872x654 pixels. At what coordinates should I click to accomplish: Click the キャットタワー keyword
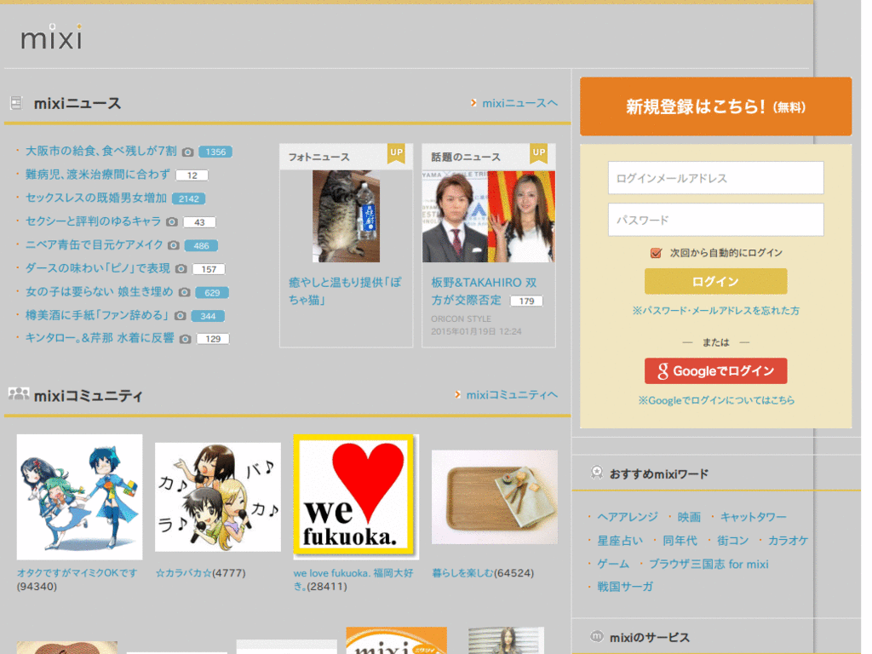(754, 517)
